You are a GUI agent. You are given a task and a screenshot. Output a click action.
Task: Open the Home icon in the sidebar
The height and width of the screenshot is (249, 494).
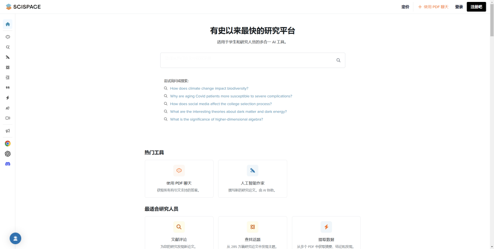pyautogui.click(x=8, y=24)
